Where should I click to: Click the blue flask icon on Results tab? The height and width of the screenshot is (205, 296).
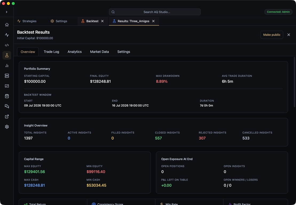[114, 21]
